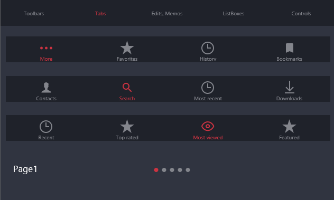Open the Recent clock icon
This screenshot has height=200, width=334.
point(46,127)
